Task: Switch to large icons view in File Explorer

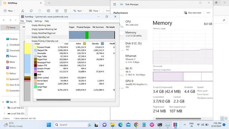Action: pyautogui.click(x=226, y=118)
